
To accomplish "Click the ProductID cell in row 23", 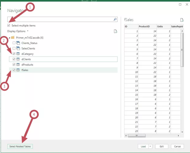I will pos(147,131).
